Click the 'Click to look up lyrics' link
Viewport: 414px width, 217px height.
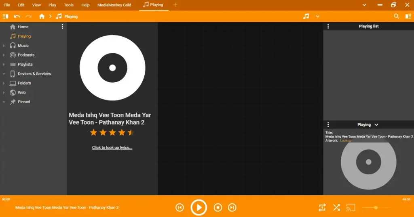[x=112, y=148]
